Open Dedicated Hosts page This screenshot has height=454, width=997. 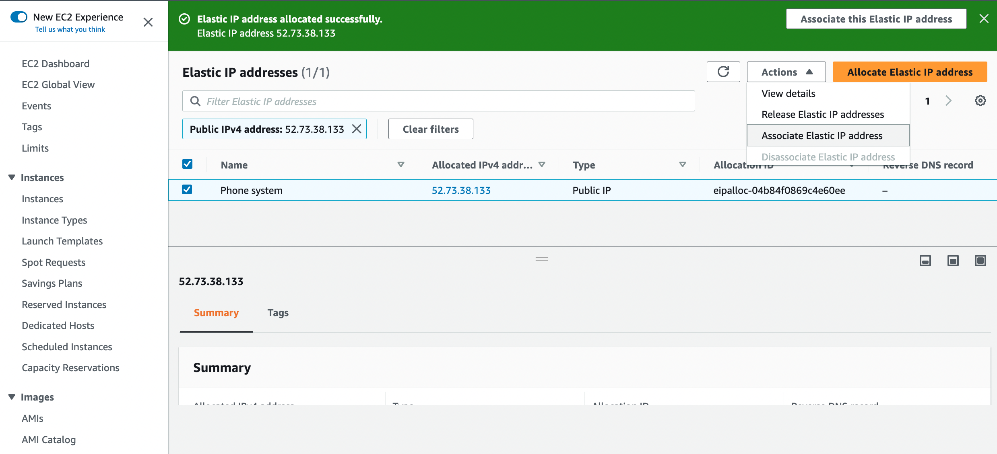click(58, 325)
